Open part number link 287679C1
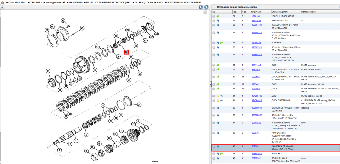This screenshot has width=340, height=164. [256, 158]
